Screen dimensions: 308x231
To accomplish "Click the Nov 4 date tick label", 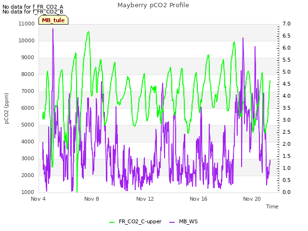I will point(38,199).
